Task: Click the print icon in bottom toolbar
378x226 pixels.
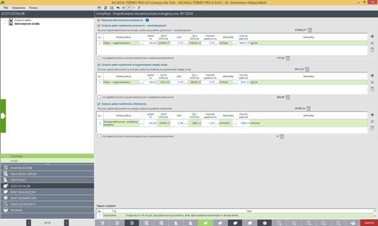Action: (x=353, y=223)
